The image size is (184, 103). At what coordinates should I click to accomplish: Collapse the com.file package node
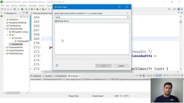10,38
